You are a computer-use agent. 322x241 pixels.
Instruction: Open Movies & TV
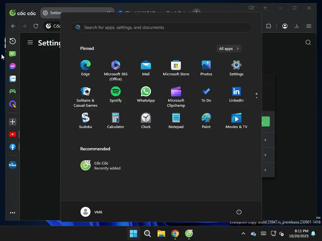236,121
